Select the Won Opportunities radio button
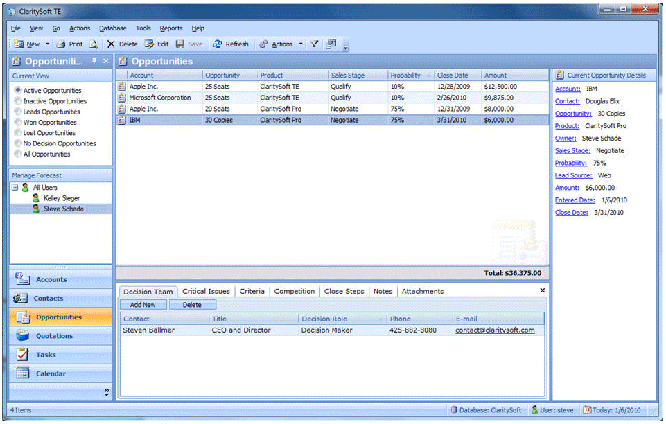This screenshot has height=424, width=666. tap(18, 123)
